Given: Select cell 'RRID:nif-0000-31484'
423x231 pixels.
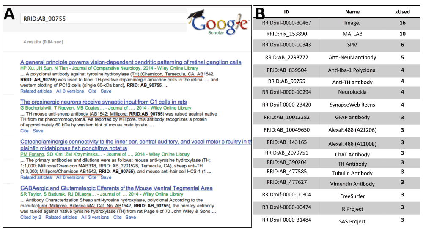Looking at the screenshot, I should [x=286, y=220].
